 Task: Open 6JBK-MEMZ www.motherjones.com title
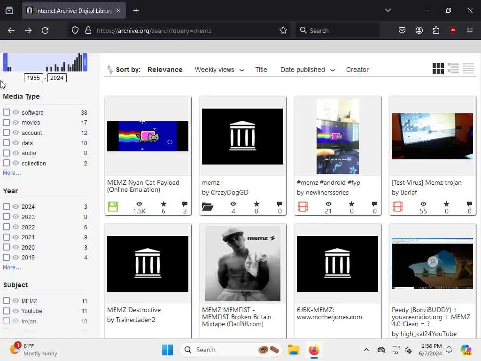329,314
